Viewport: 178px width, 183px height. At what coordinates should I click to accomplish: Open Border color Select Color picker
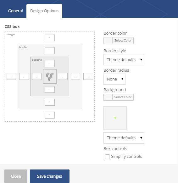coord(119,41)
